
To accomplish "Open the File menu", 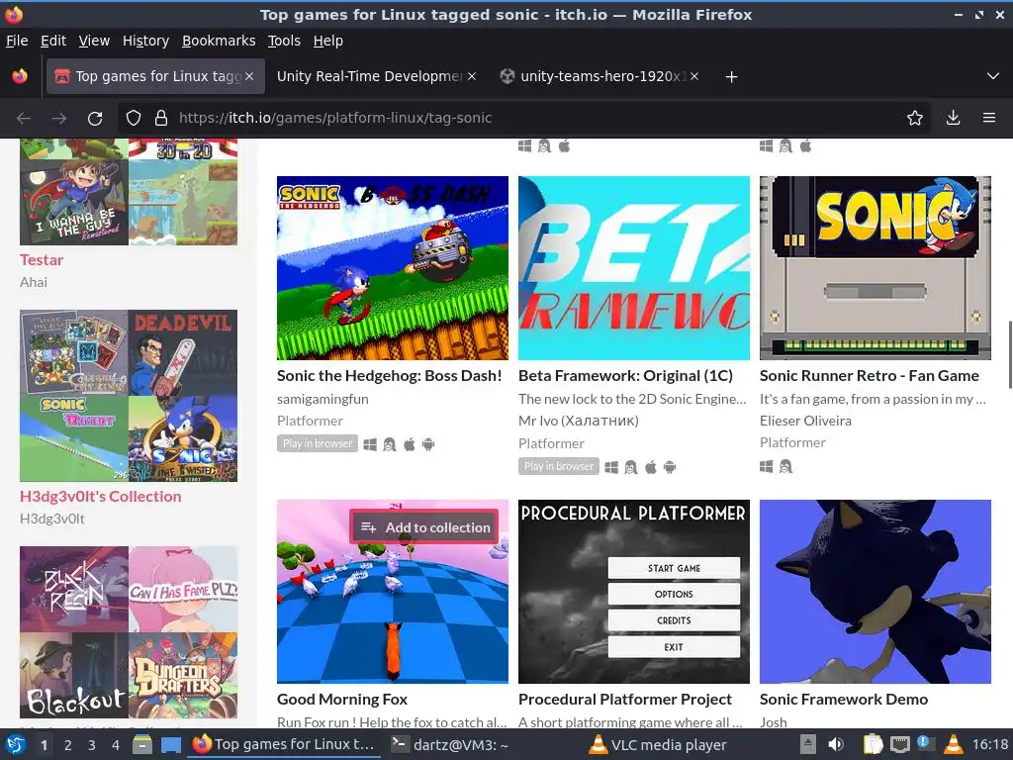I will coord(17,41).
